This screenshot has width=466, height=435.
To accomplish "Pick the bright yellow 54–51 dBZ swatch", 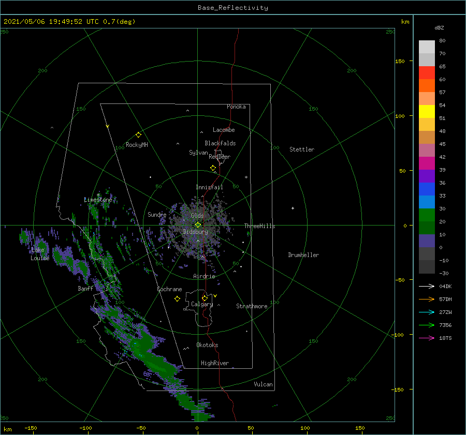I will (x=427, y=112).
